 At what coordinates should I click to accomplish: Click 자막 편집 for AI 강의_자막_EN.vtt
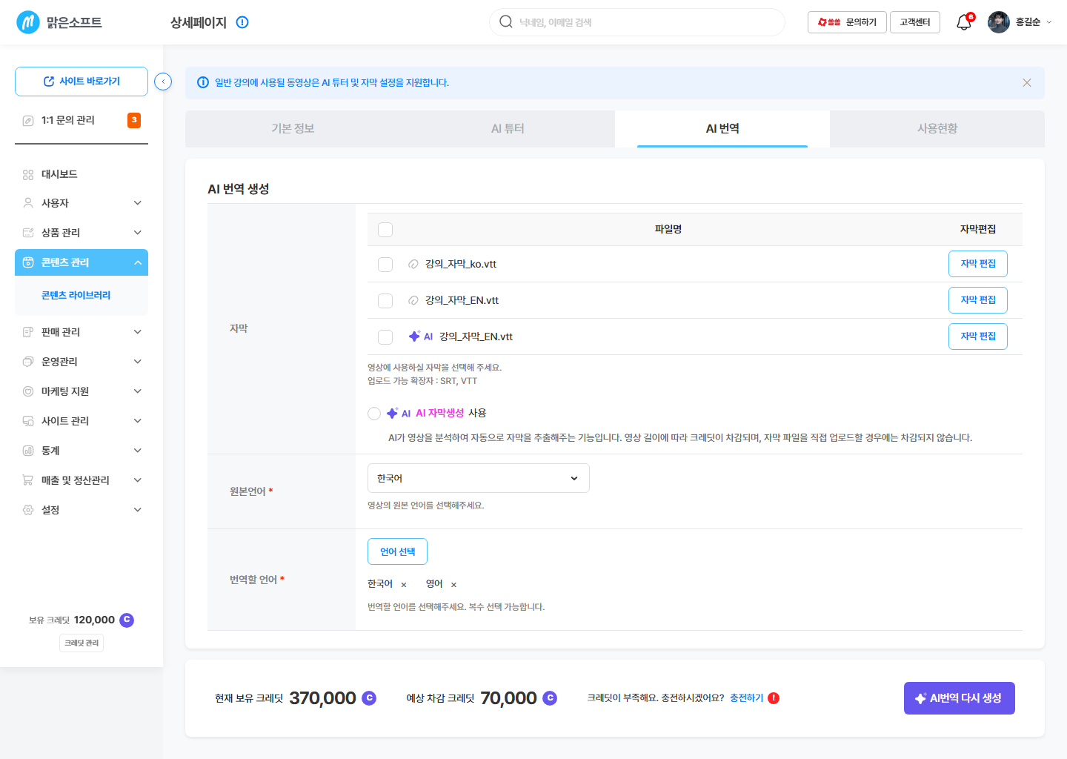point(978,337)
